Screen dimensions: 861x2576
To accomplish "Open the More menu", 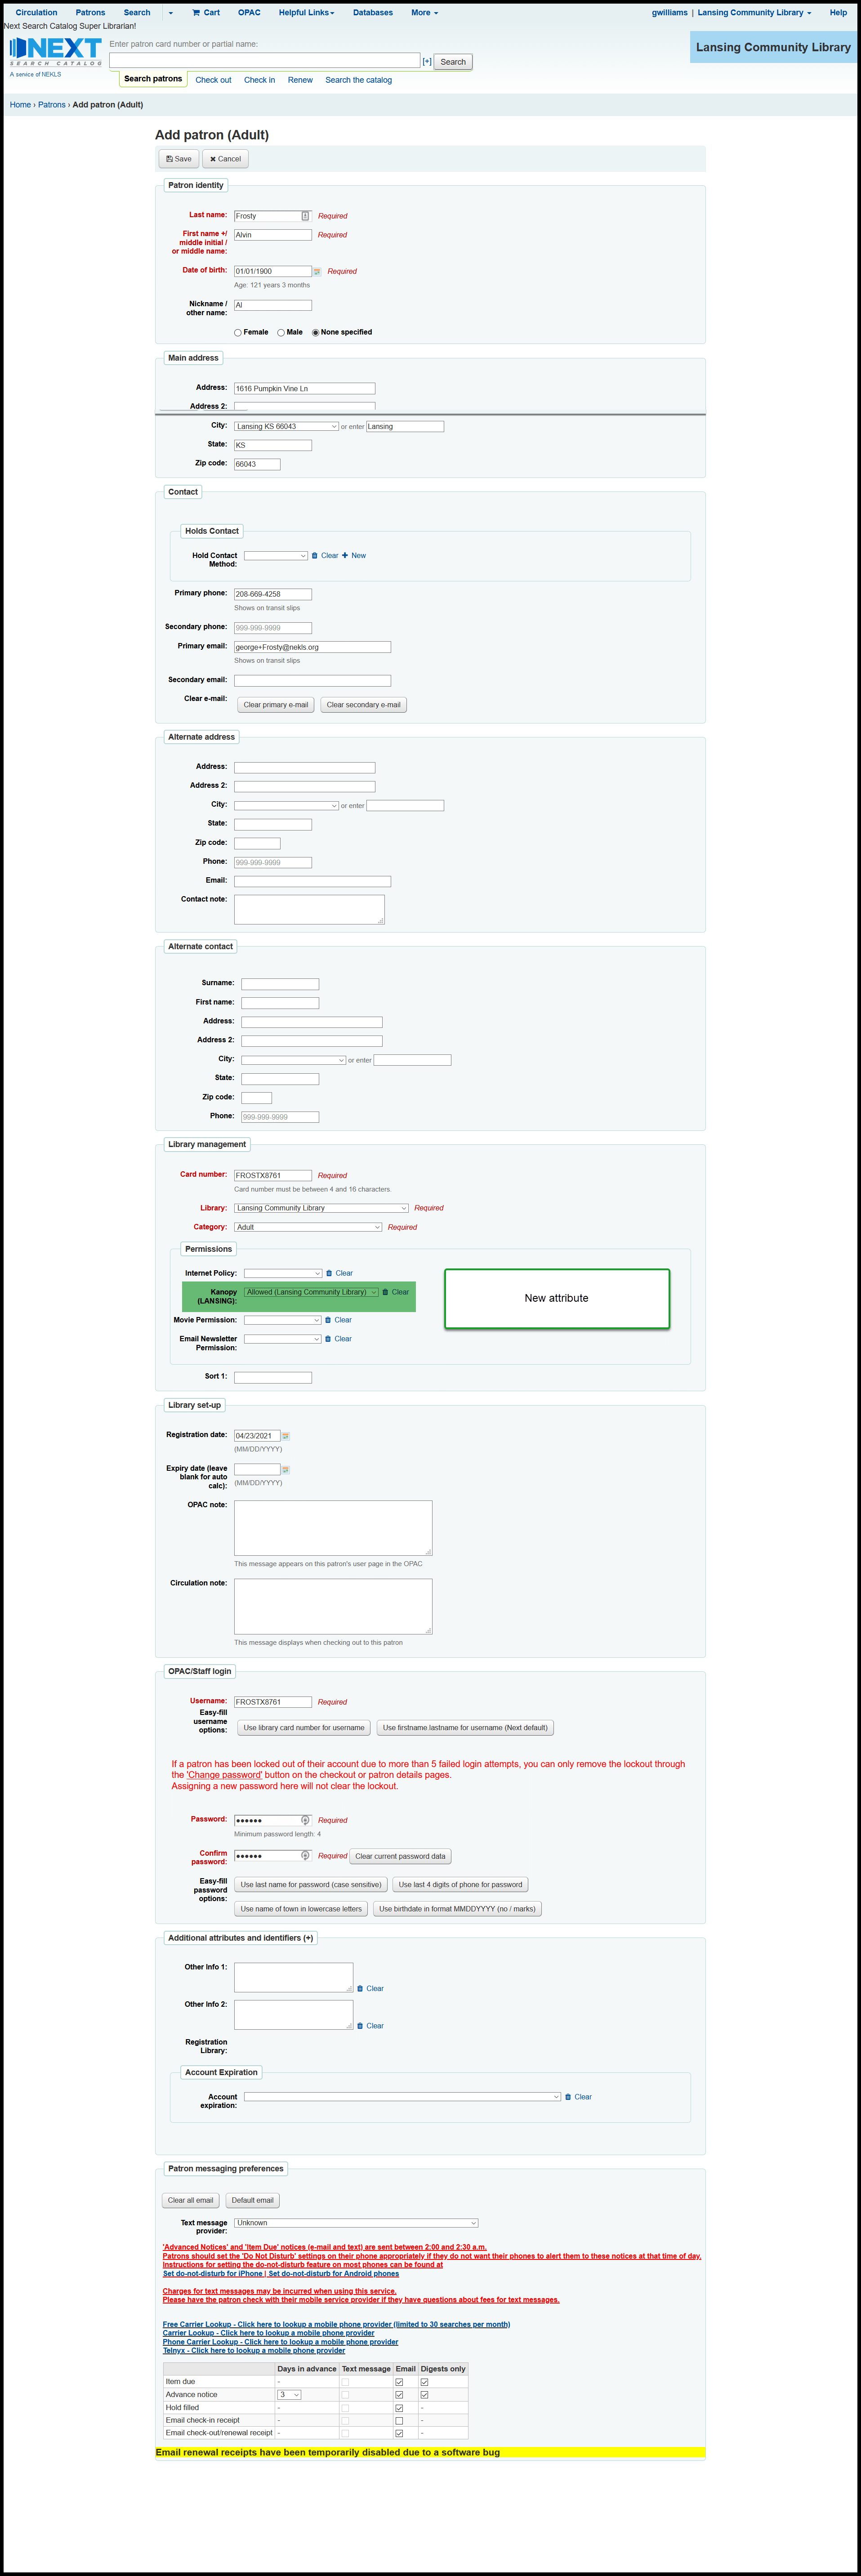I will click(424, 13).
